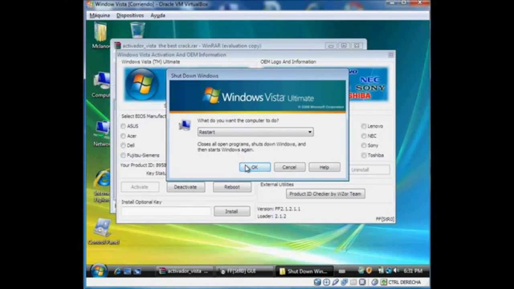Switch to Shut Down Windows taskbar item
Screen dimensions: 514x289
click(304, 271)
